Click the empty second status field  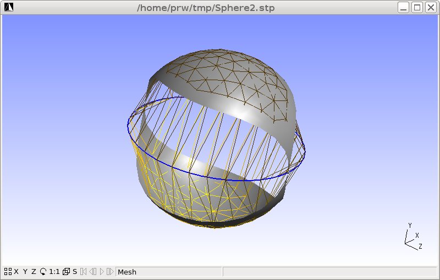[x=329, y=272]
